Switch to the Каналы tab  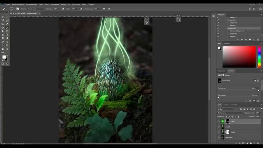click(x=226, y=105)
